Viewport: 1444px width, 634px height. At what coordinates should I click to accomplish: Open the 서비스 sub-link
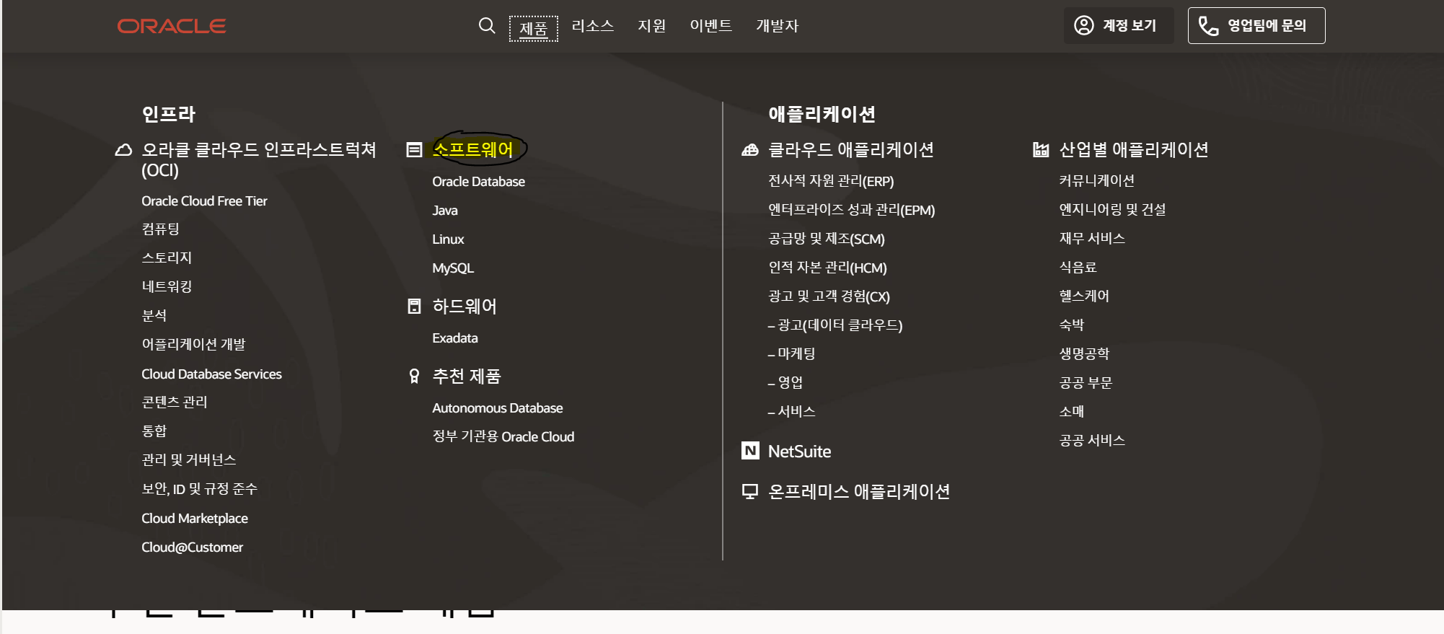(792, 411)
